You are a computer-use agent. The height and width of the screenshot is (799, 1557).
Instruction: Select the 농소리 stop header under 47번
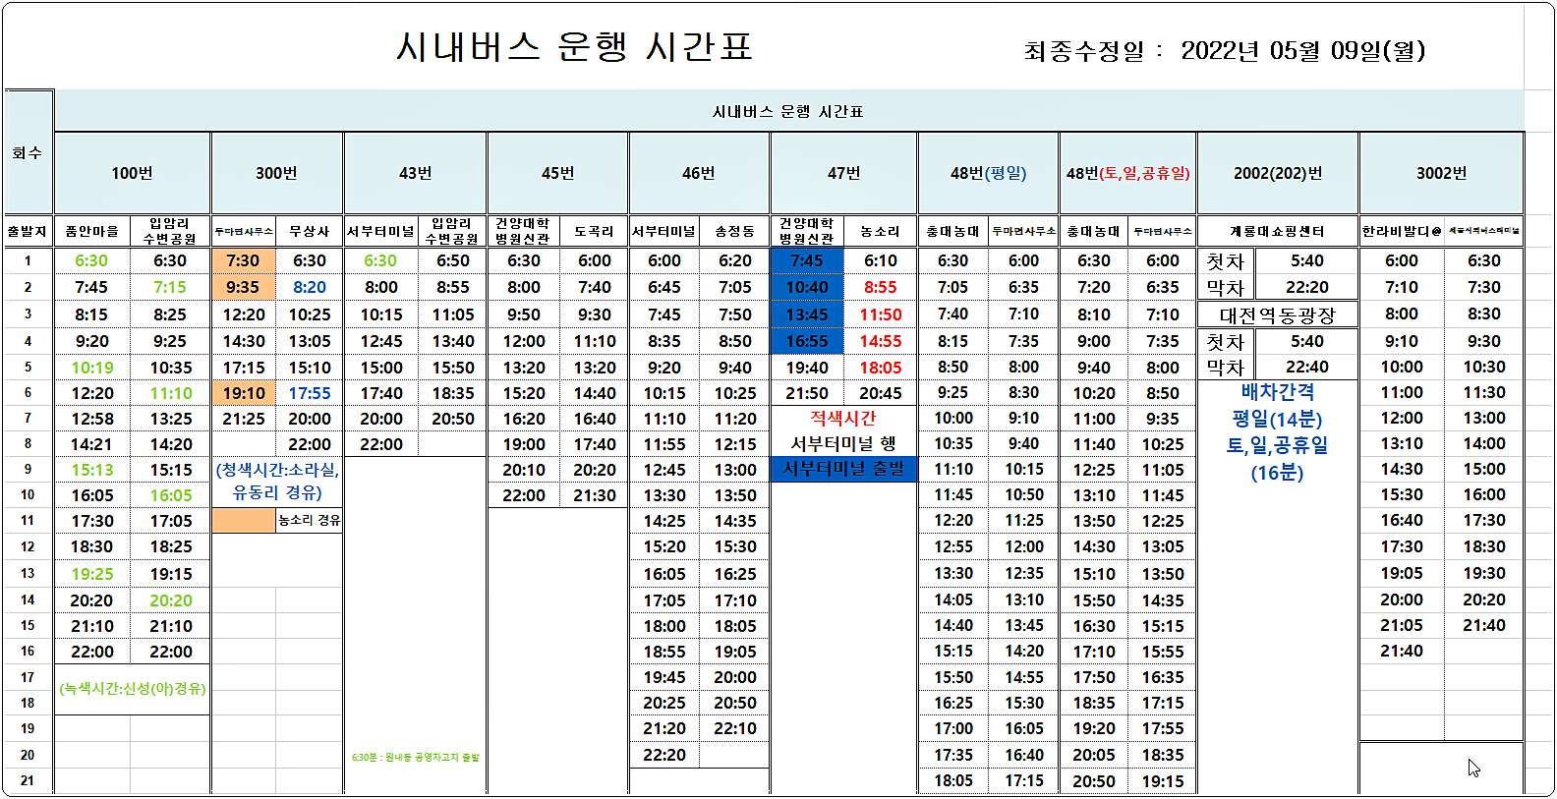(880, 231)
